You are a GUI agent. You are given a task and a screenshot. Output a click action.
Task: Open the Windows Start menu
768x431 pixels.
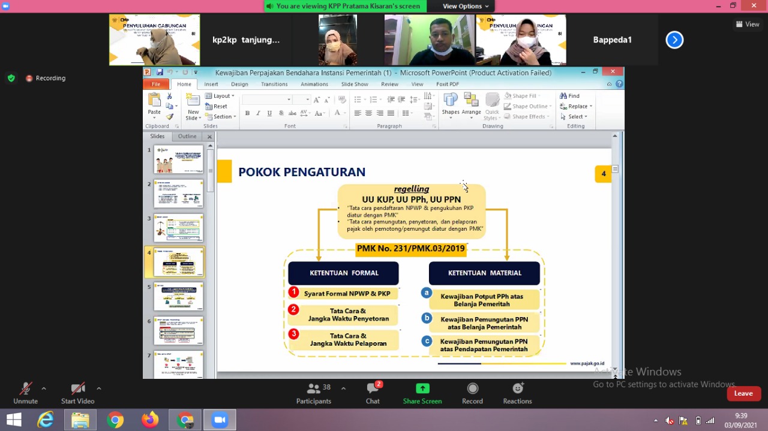14,420
